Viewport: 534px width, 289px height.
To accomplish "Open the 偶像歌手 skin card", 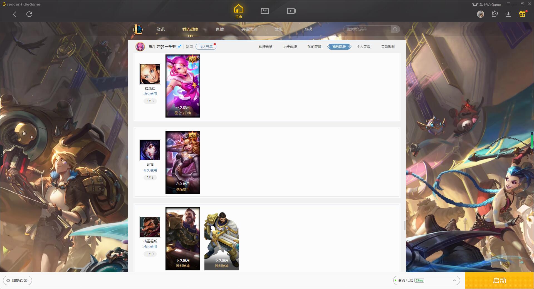I will 183,162.
